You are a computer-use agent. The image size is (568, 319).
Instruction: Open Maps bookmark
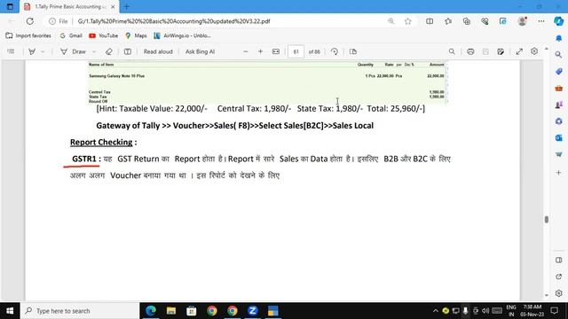pyautogui.click(x=136, y=35)
